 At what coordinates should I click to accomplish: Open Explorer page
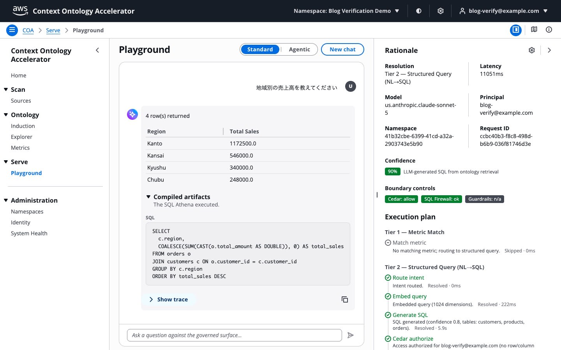[22, 137]
